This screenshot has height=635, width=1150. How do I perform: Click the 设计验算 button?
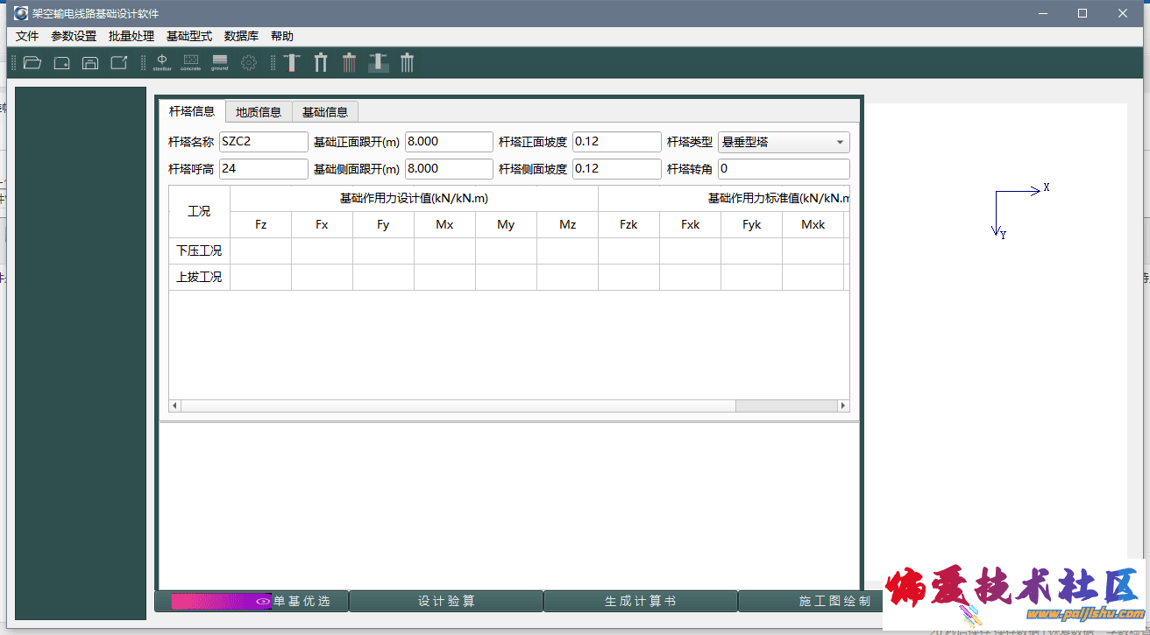[x=446, y=602]
